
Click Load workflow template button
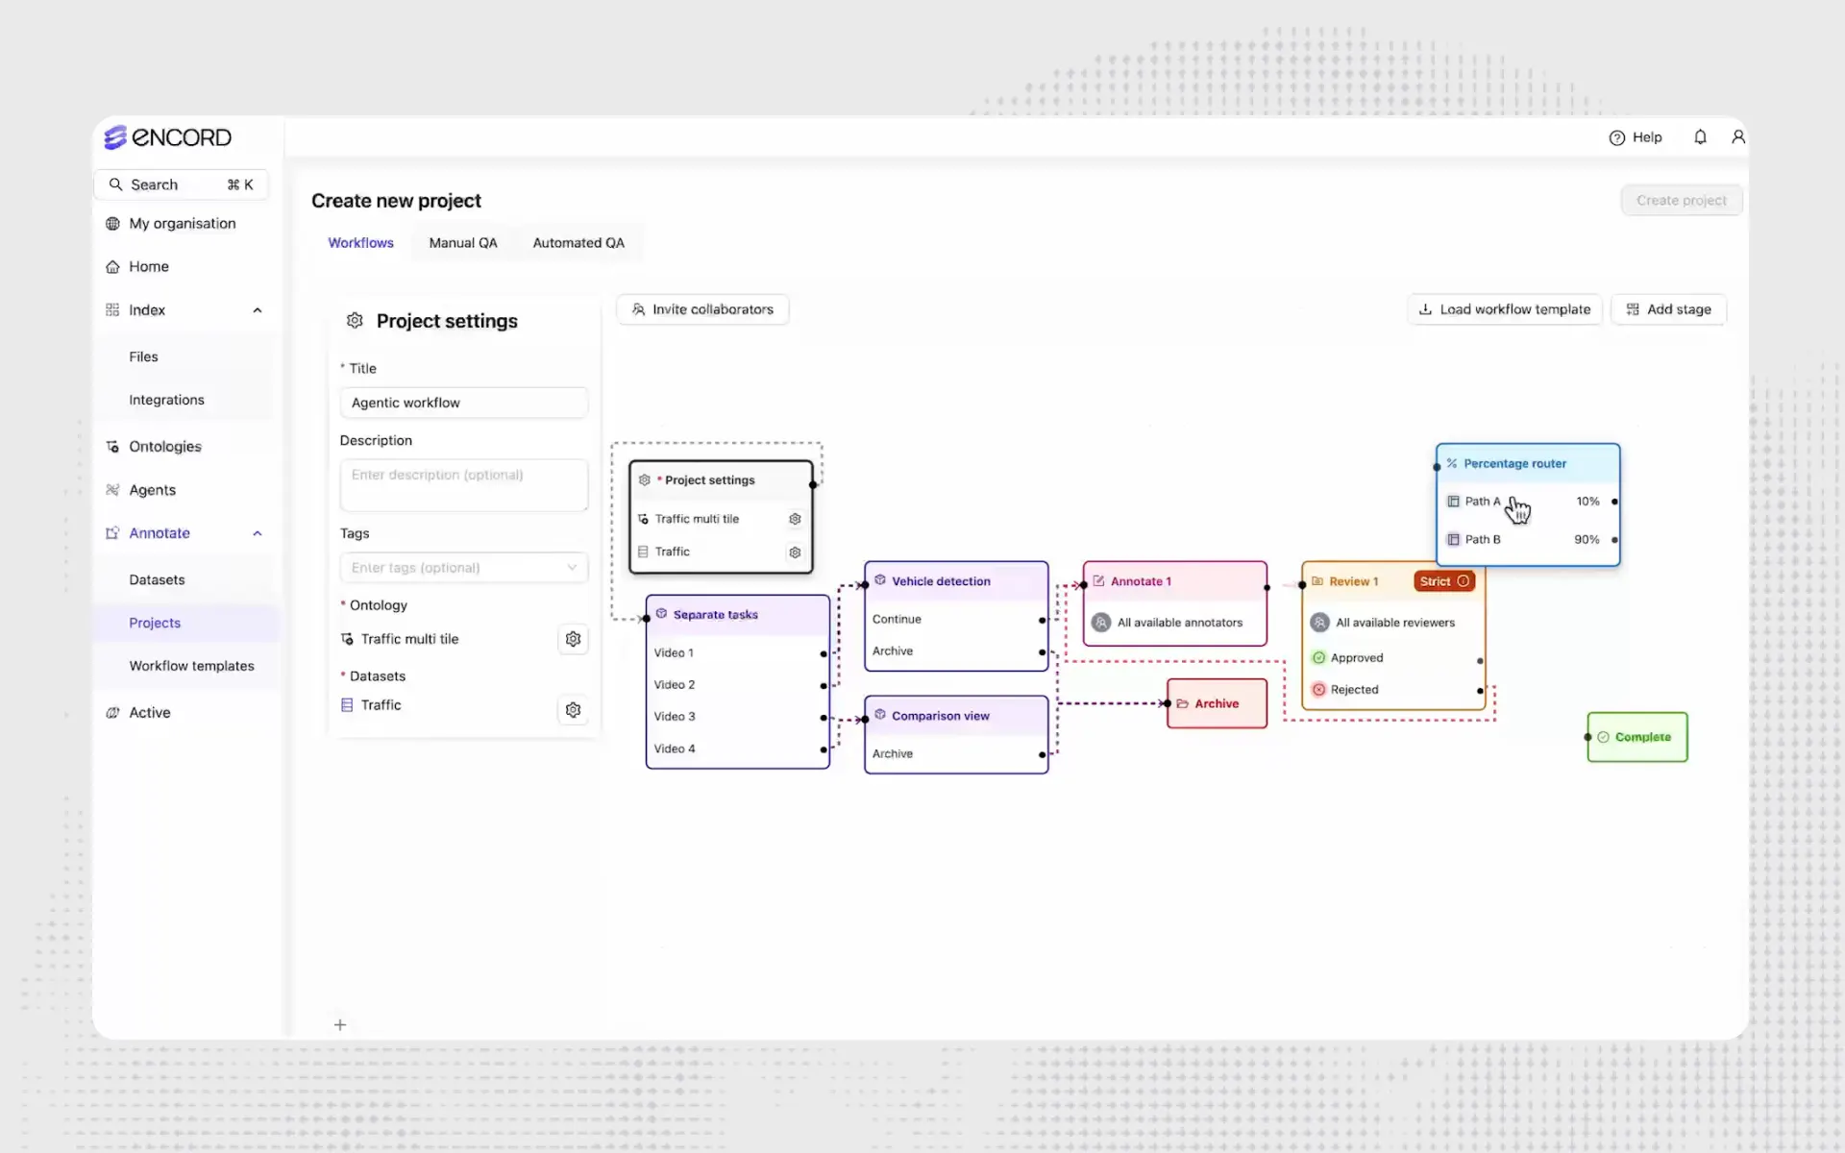[x=1505, y=309]
